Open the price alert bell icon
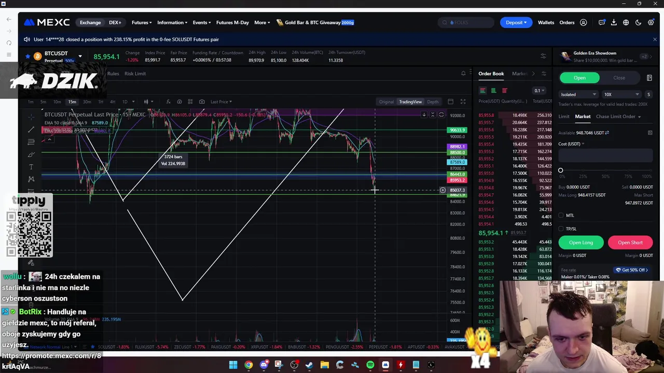The image size is (664, 373). pyautogui.click(x=463, y=74)
